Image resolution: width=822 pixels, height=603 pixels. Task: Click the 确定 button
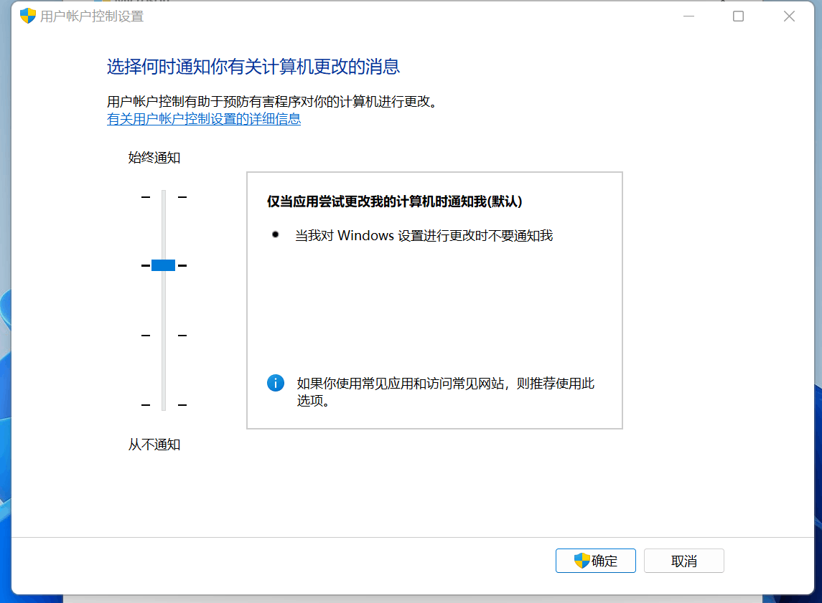coord(596,561)
